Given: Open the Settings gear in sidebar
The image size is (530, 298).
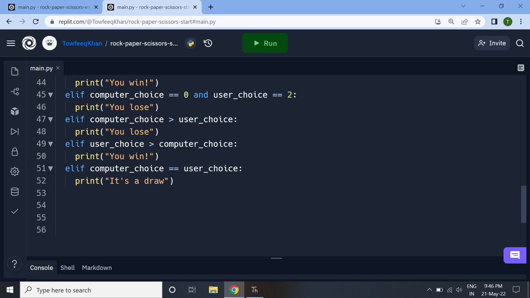Looking at the screenshot, I should coord(14,171).
